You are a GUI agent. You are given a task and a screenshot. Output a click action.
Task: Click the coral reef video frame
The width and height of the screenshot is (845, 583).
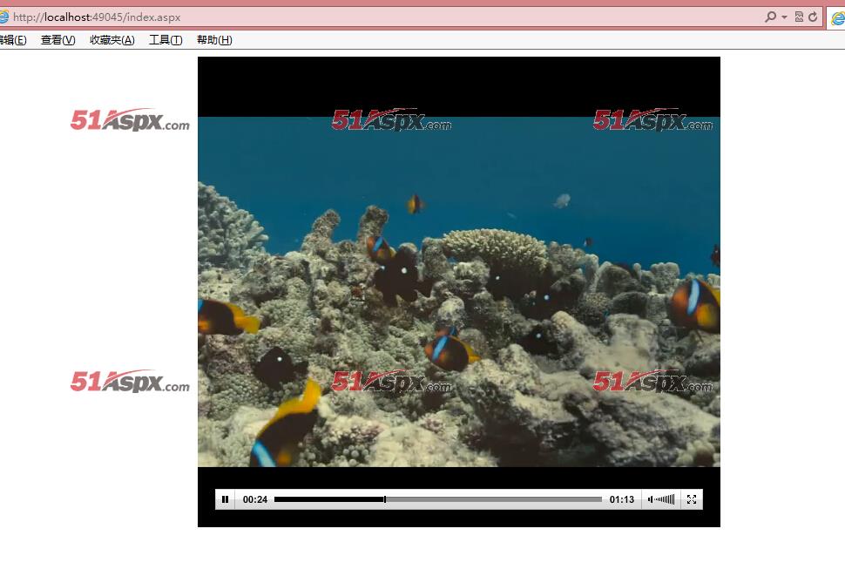458,292
